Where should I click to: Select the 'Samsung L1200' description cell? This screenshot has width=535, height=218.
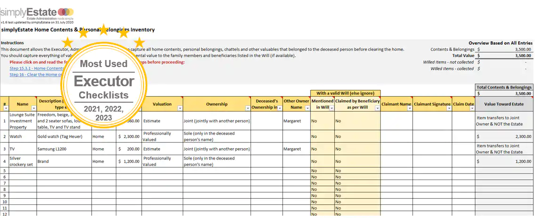(x=64, y=149)
